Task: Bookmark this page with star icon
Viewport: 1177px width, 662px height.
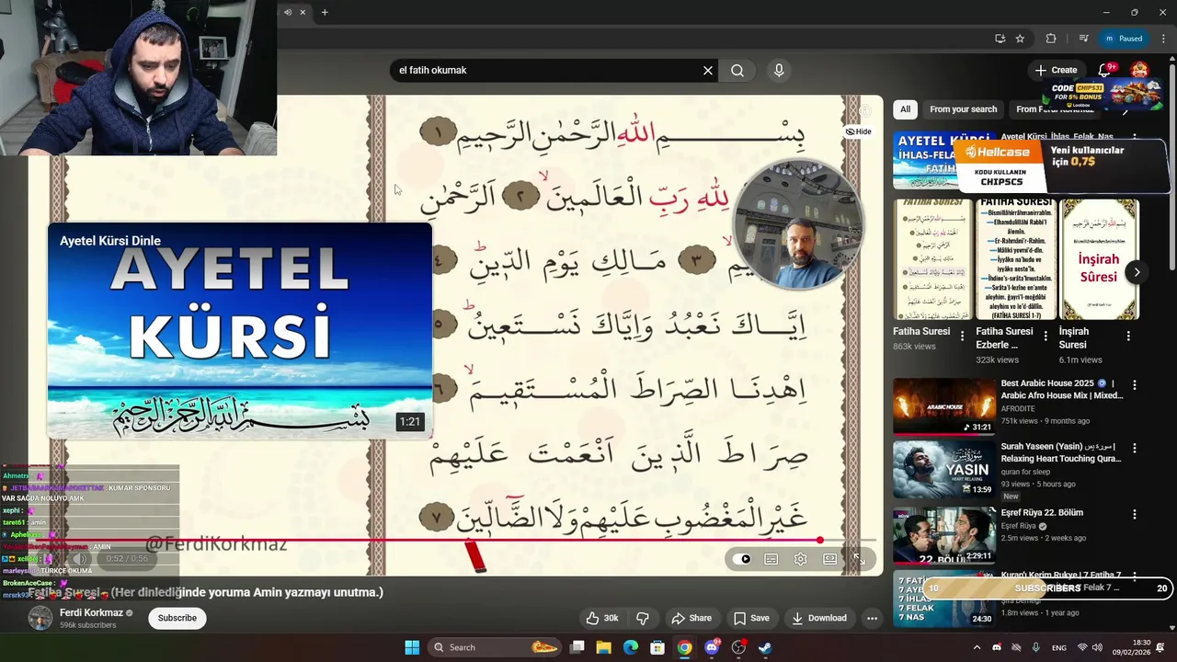Action: [1020, 39]
